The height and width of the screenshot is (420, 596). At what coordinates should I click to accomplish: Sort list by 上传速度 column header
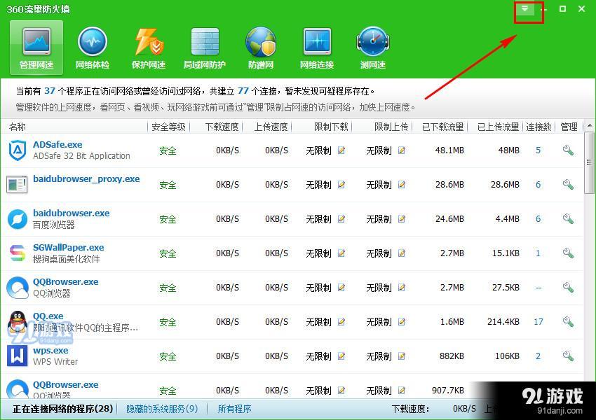(271, 127)
